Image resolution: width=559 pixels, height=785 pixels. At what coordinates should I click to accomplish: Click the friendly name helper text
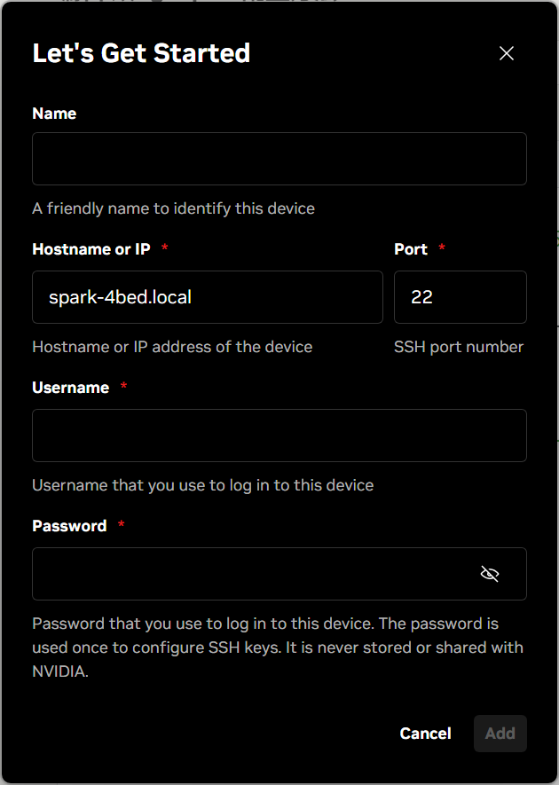[x=173, y=208]
